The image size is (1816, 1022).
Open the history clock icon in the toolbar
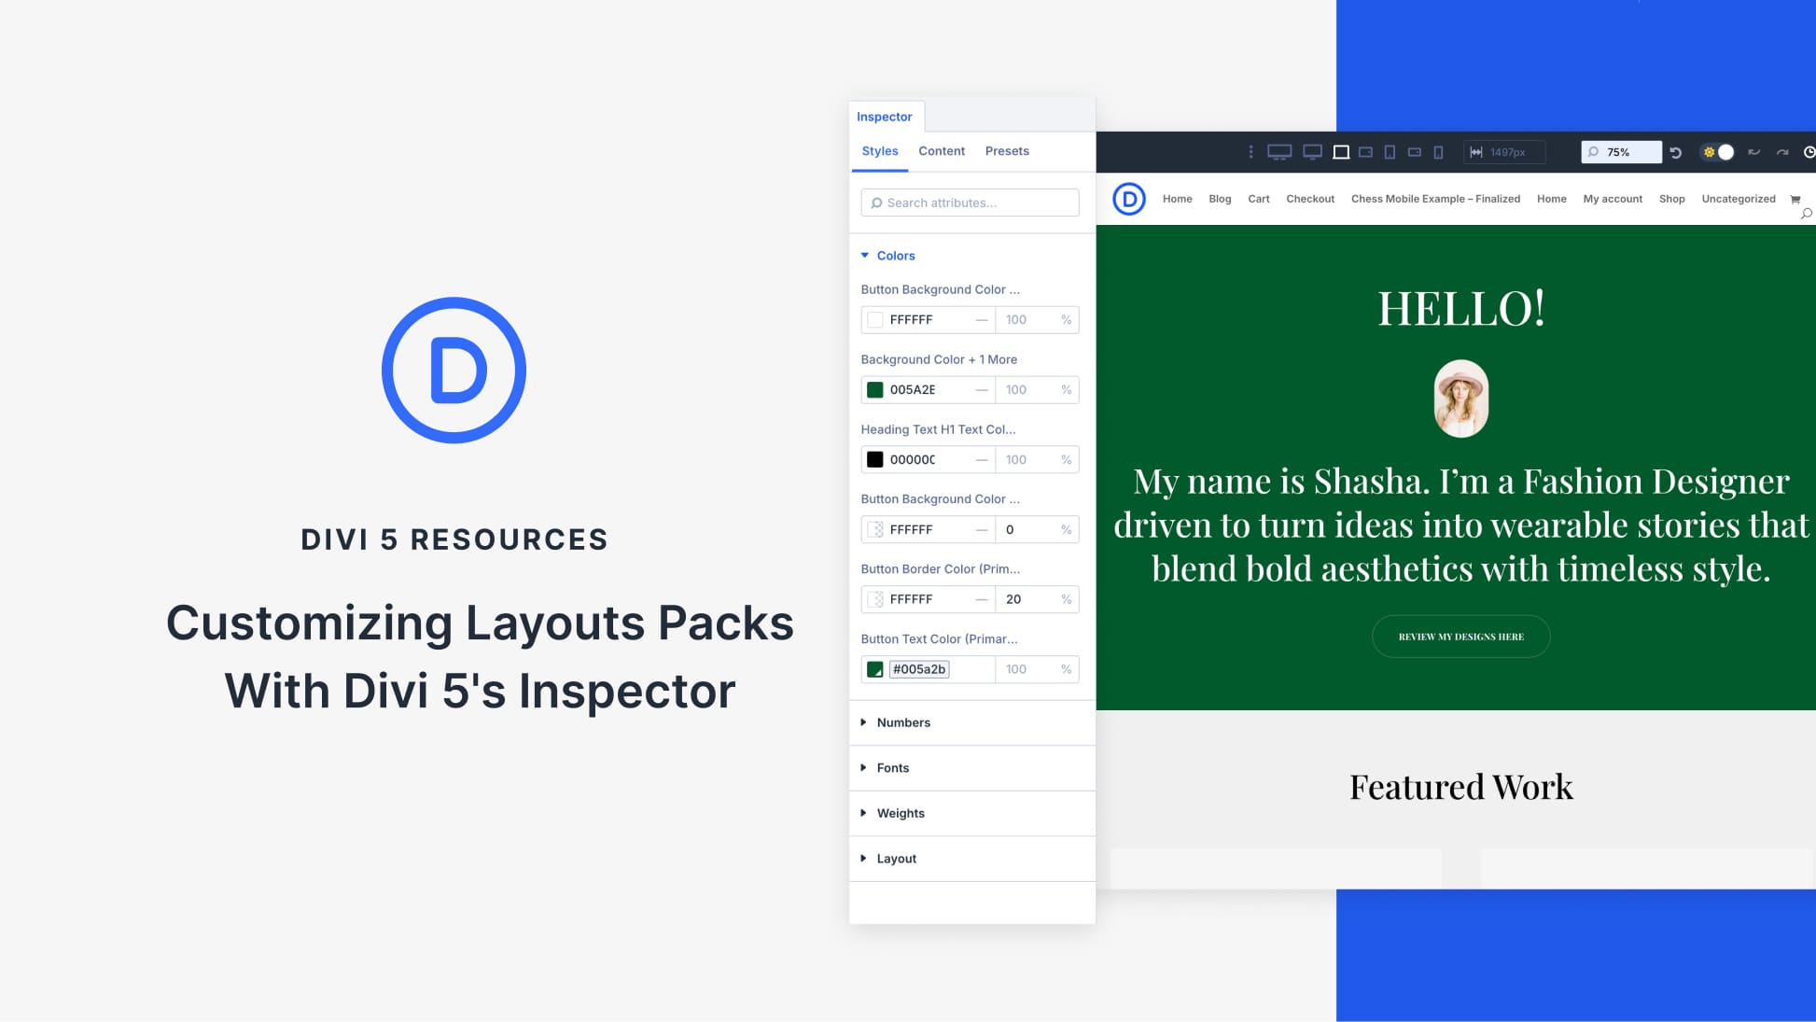tap(1809, 151)
